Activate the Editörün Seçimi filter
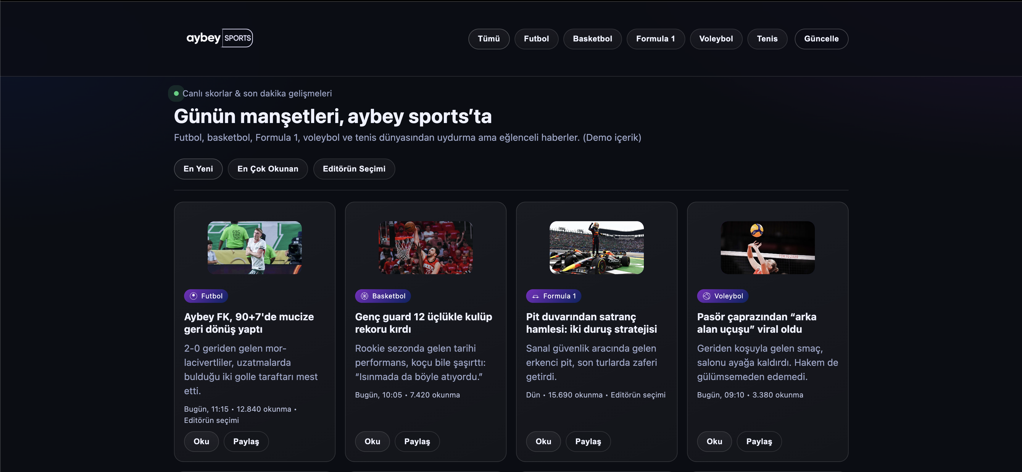Image resolution: width=1022 pixels, height=472 pixels. (x=354, y=169)
